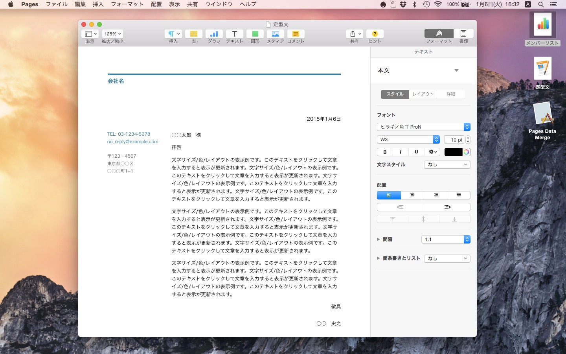Select the 定型文 desktop document icon
The height and width of the screenshot is (354, 566).
pos(542,73)
